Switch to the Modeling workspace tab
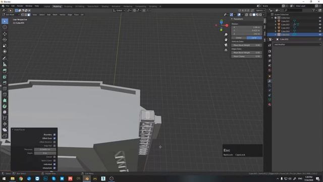The width and height of the screenshot is (323, 182). tap(57, 7)
